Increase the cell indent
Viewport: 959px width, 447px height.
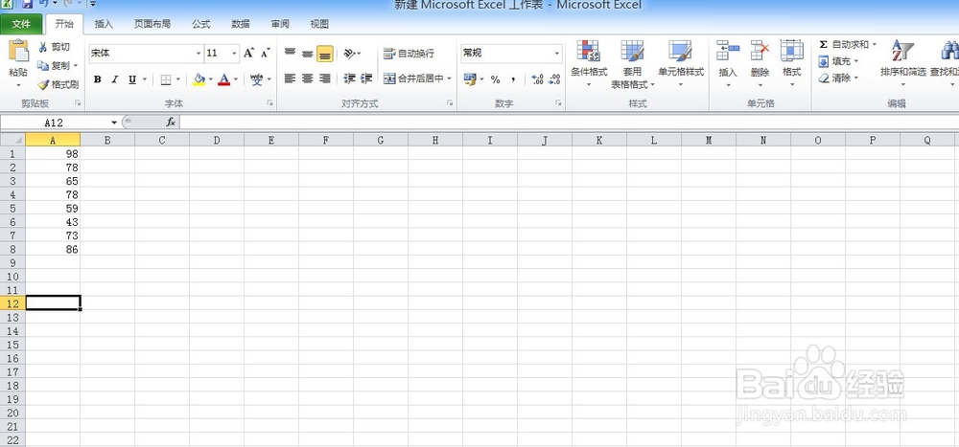click(366, 78)
